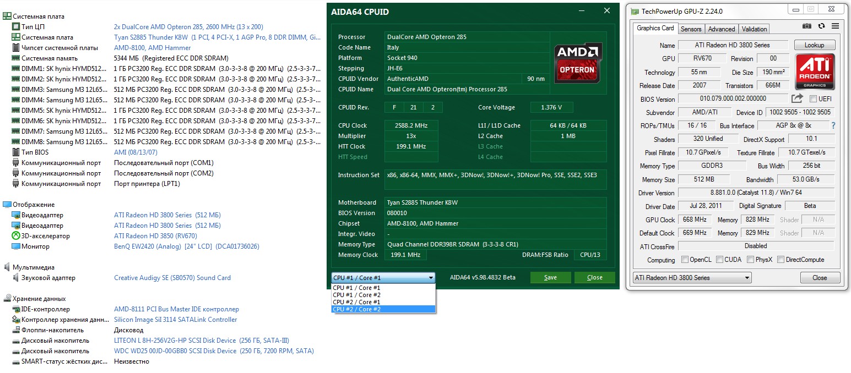The width and height of the screenshot is (851, 373).
Task: Open the AMD-8111 PCI Bus Master IDE link
Action: [x=176, y=309]
